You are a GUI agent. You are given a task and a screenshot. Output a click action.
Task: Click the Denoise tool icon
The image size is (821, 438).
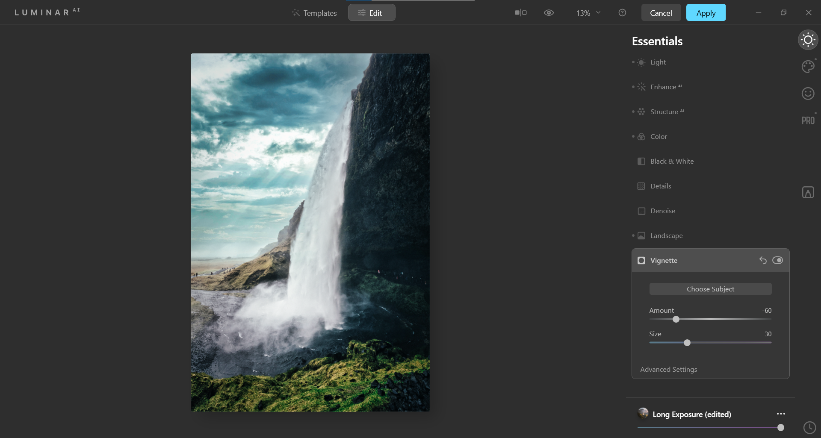pos(641,211)
